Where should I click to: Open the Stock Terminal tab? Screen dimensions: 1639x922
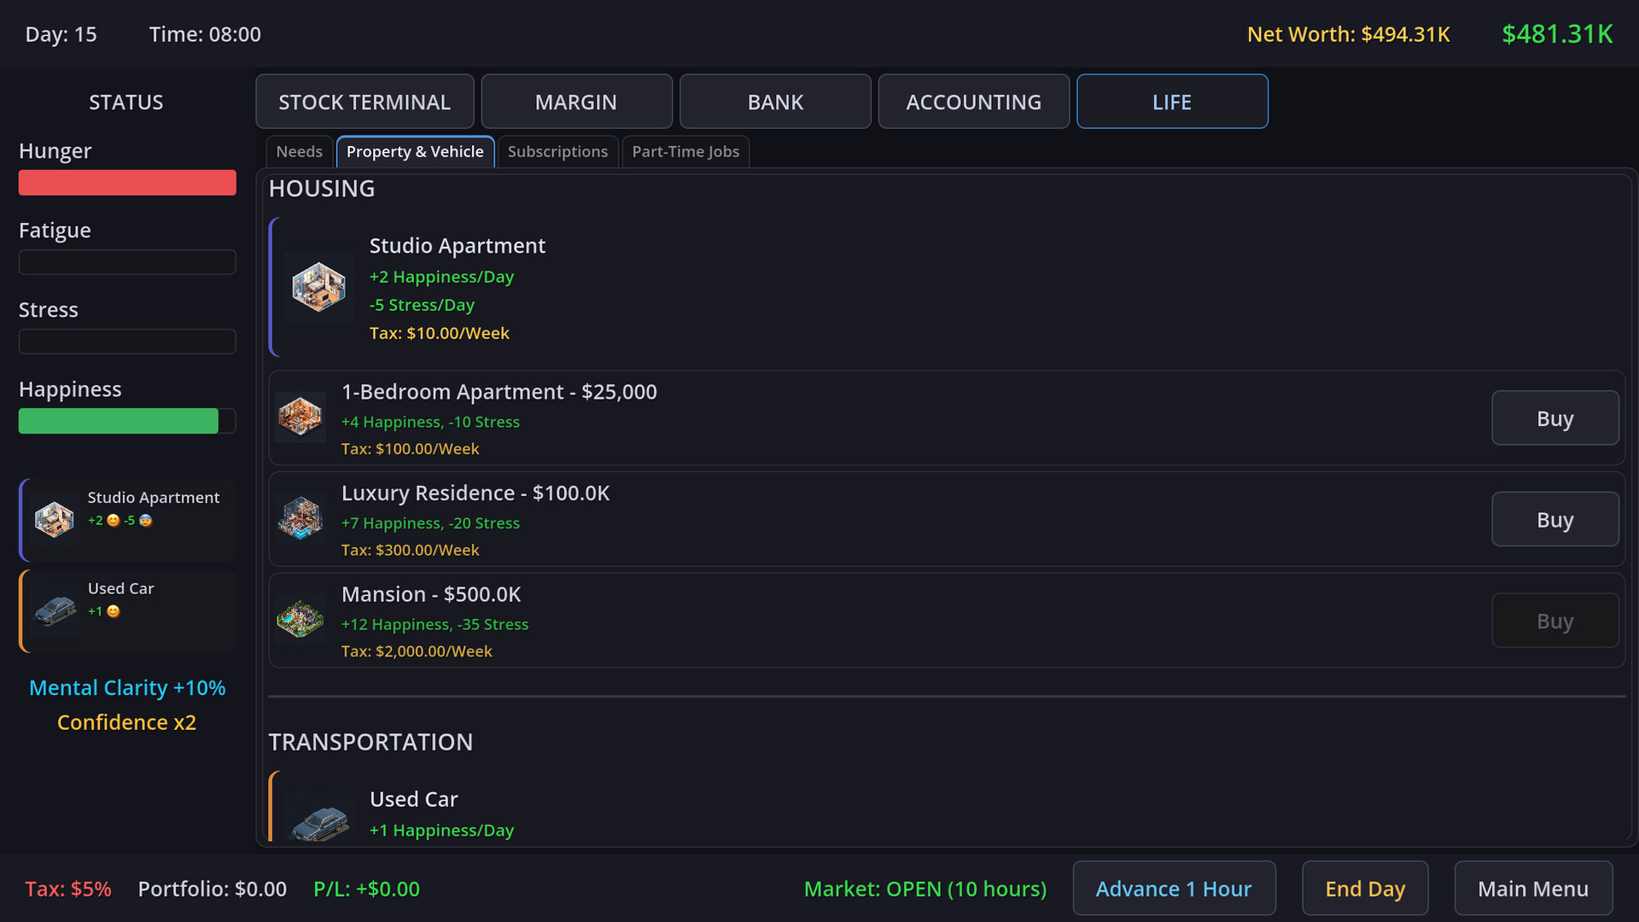tap(365, 102)
